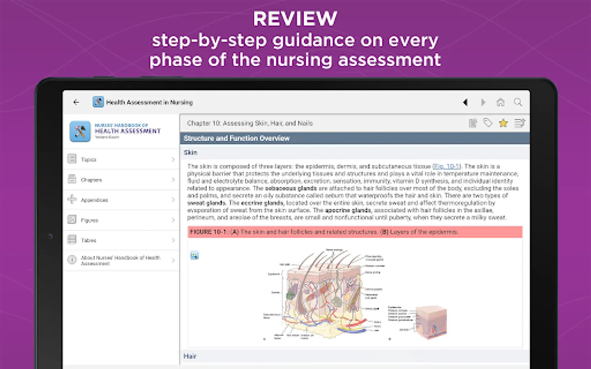Click the Topics list icon
591x369 pixels.
tap(72, 159)
